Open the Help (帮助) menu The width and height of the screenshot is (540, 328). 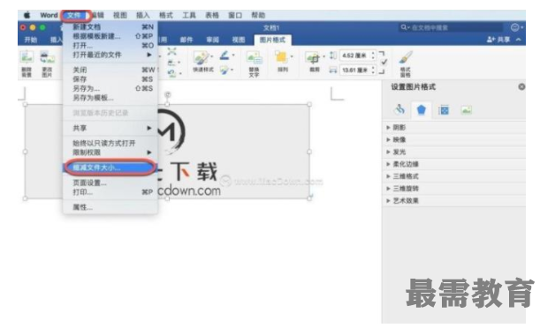[258, 15]
